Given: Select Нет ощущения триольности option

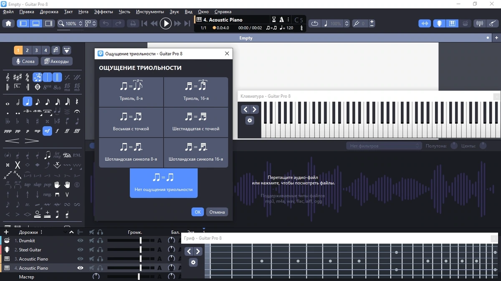Looking at the screenshot, I should click(x=164, y=183).
